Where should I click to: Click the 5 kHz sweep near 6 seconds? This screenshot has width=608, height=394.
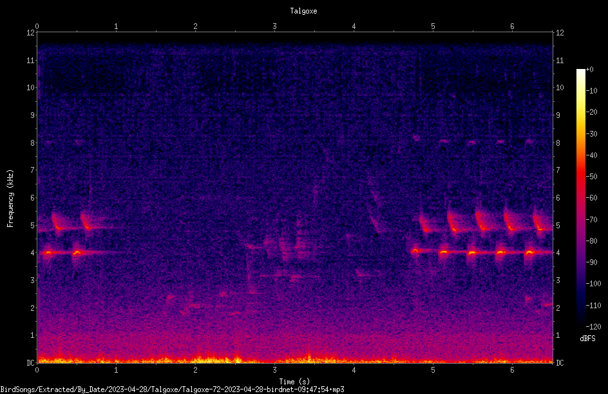point(509,222)
